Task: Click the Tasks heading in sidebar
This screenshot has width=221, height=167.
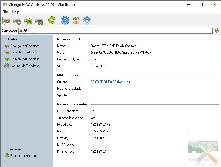Action: click(12, 39)
